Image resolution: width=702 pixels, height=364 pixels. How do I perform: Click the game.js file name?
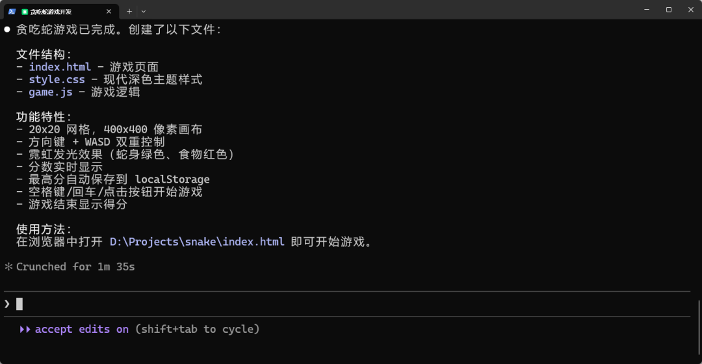pyautogui.click(x=51, y=92)
